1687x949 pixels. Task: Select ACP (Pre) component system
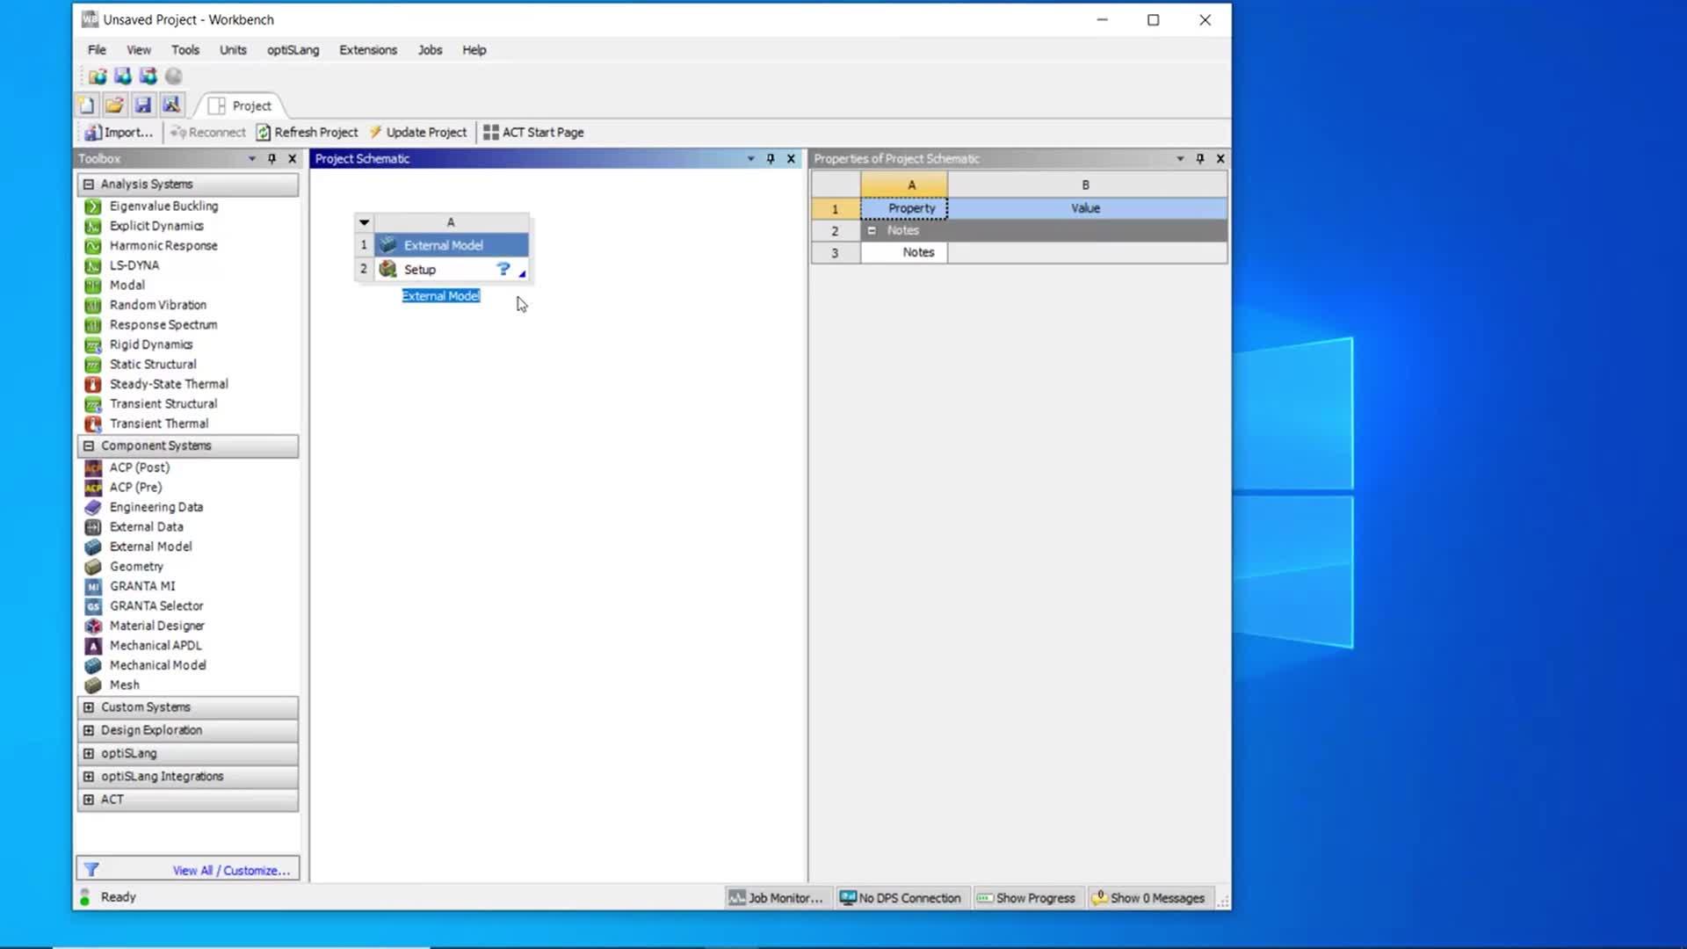click(x=135, y=488)
